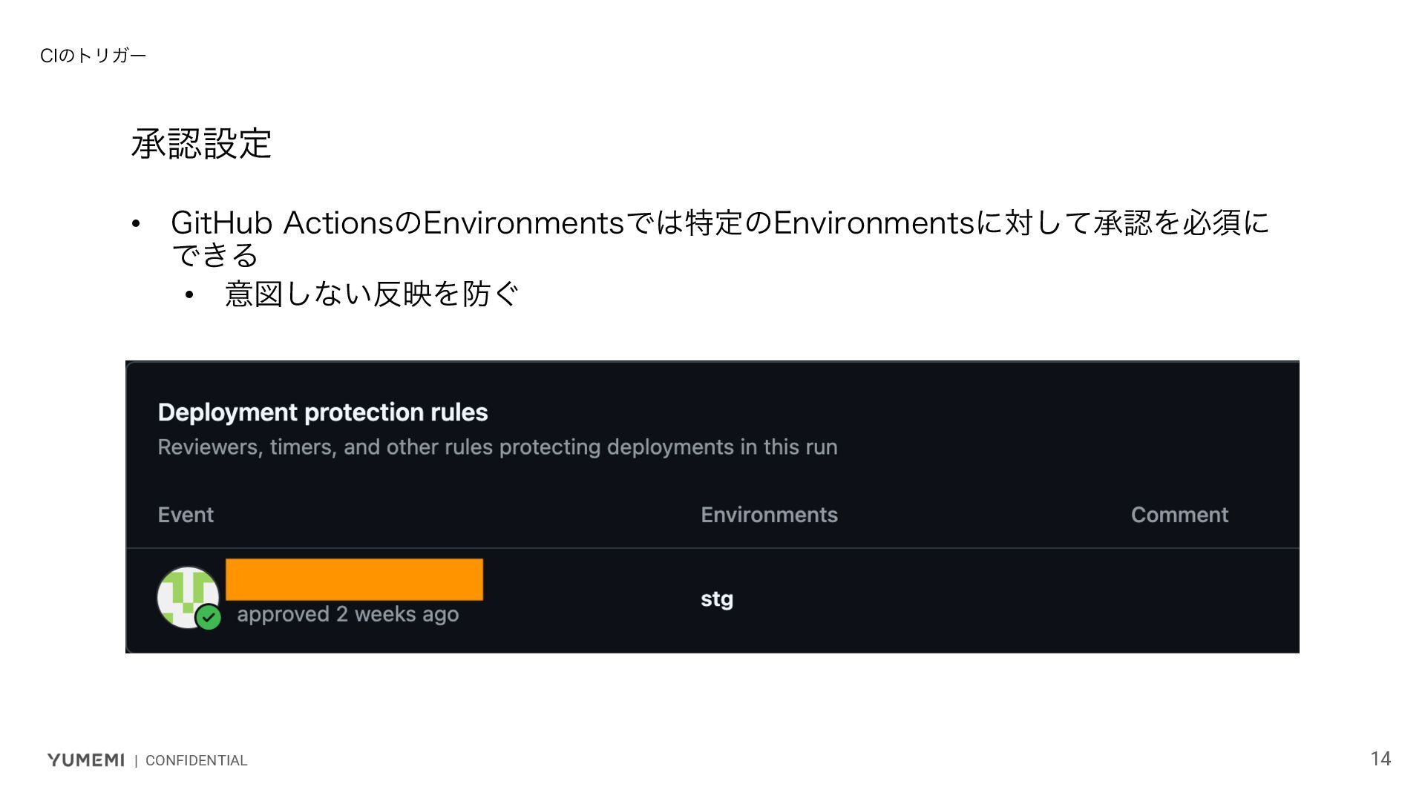Click the page number 14
1425x801 pixels.
[x=1380, y=758]
